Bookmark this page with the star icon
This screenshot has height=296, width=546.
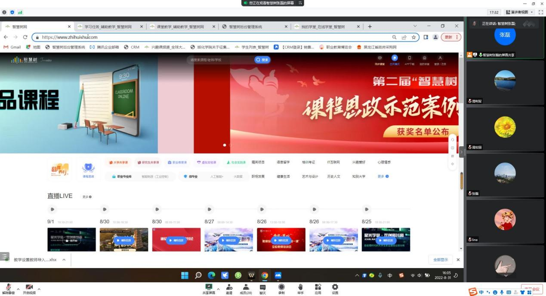413,37
